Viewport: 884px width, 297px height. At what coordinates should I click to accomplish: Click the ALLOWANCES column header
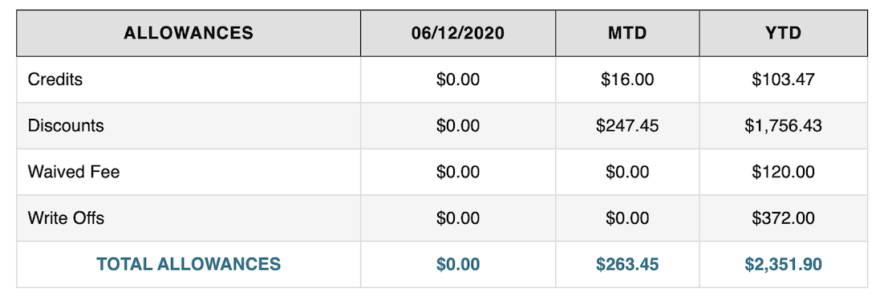(x=189, y=34)
